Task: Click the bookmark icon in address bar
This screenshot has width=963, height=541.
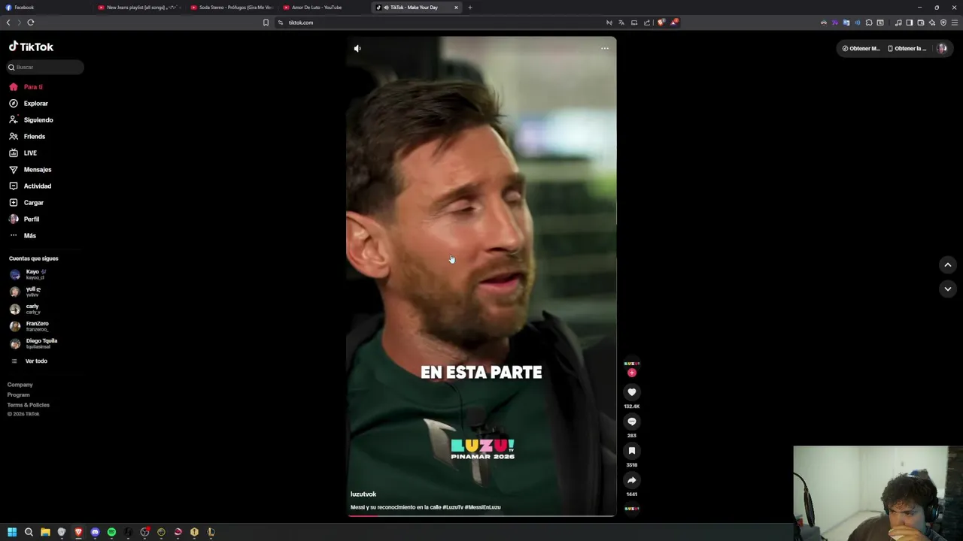Action: click(266, 23)
